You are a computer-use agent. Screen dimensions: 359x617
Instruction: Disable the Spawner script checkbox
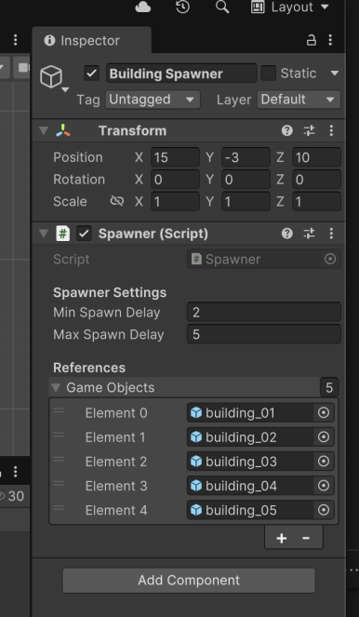point(84,234)
